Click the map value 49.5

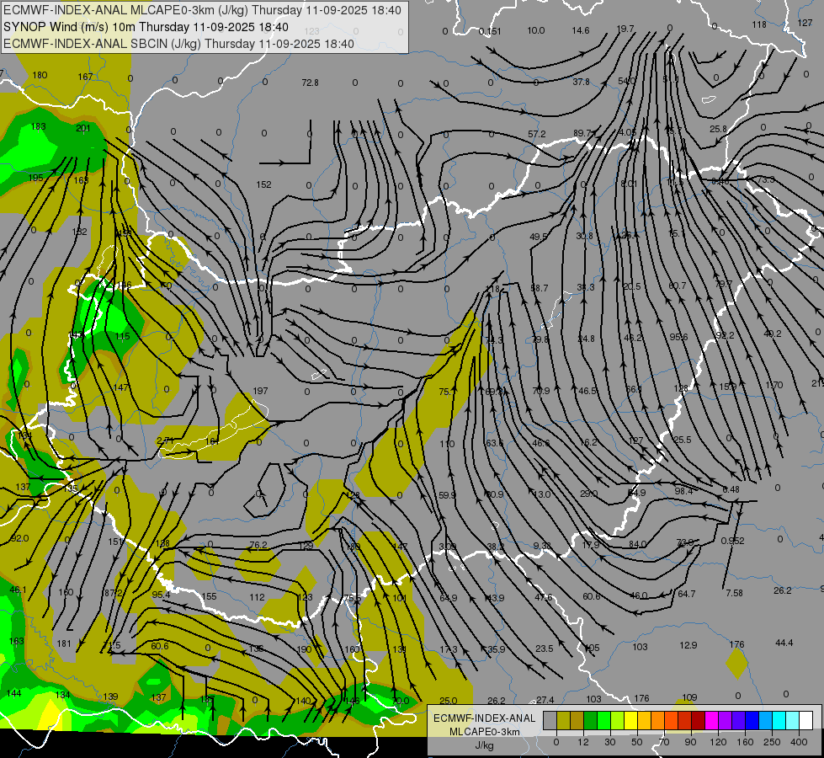pyautogui.click(x=538, y=237)
